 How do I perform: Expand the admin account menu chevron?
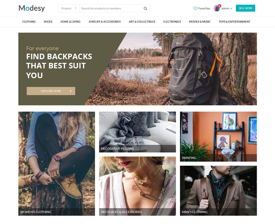pos(231,8)
